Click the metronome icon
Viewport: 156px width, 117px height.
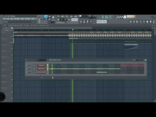tap(58, 17)
